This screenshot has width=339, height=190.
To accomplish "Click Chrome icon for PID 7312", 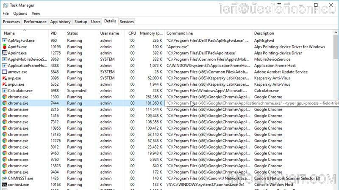I will 5,122.
